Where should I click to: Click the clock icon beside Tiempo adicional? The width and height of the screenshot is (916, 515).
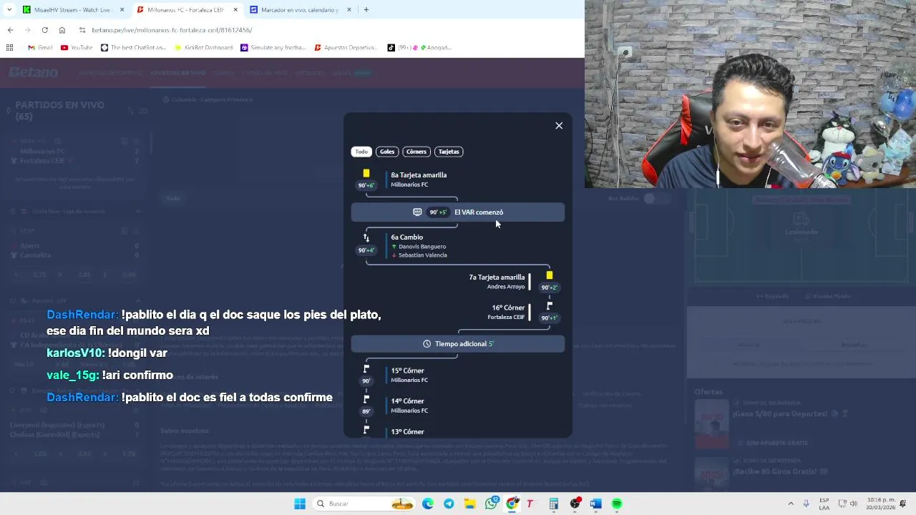(427, 344)
